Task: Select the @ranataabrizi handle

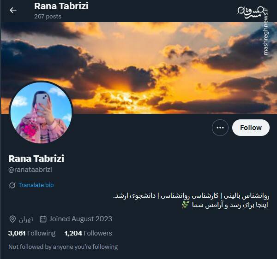Action: (30, 170)
